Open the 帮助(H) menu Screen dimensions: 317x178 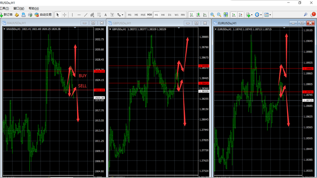(34, 8)
